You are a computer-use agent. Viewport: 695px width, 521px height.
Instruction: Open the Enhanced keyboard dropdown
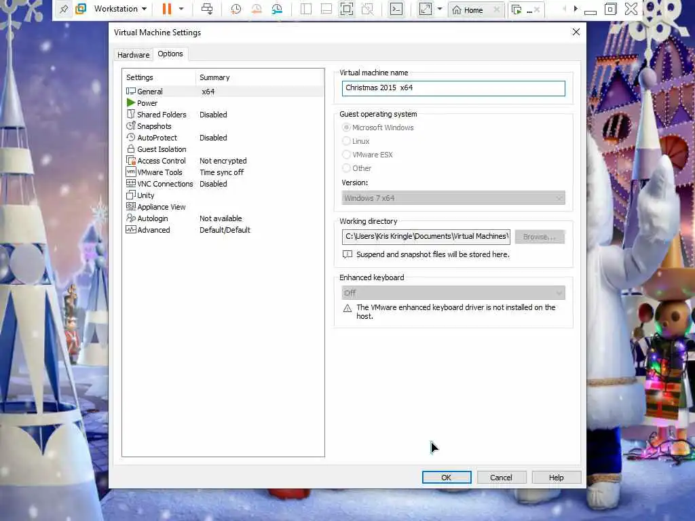point(453,293)
